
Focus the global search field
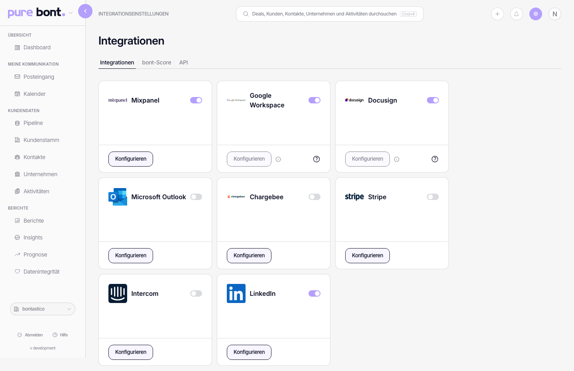330,14
